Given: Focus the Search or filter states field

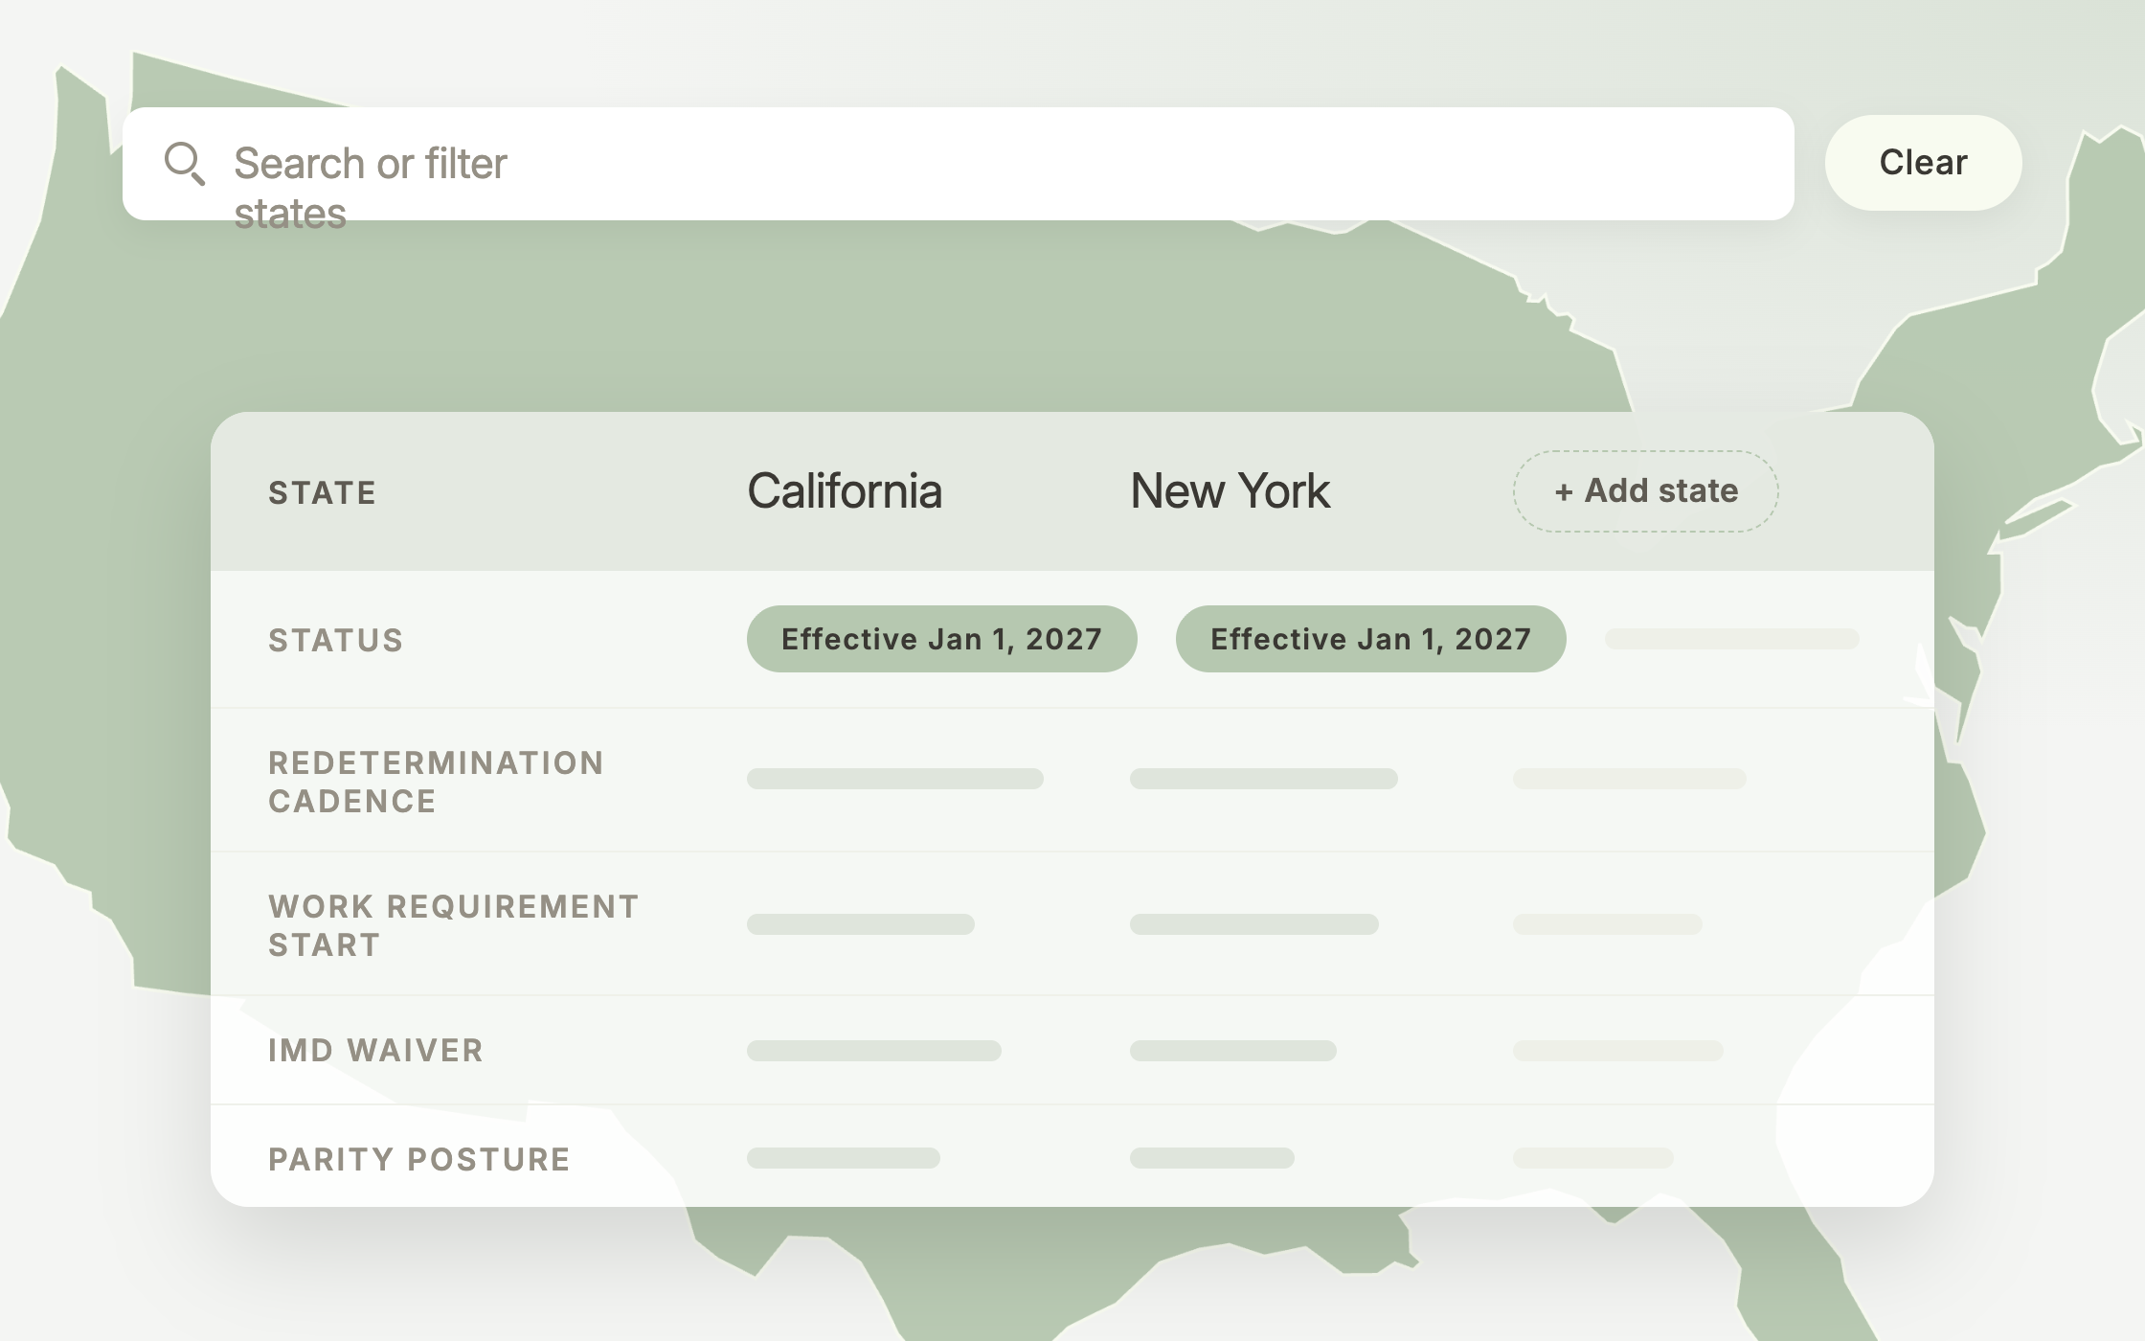Looking at the screenshot, I should point(958,164).
